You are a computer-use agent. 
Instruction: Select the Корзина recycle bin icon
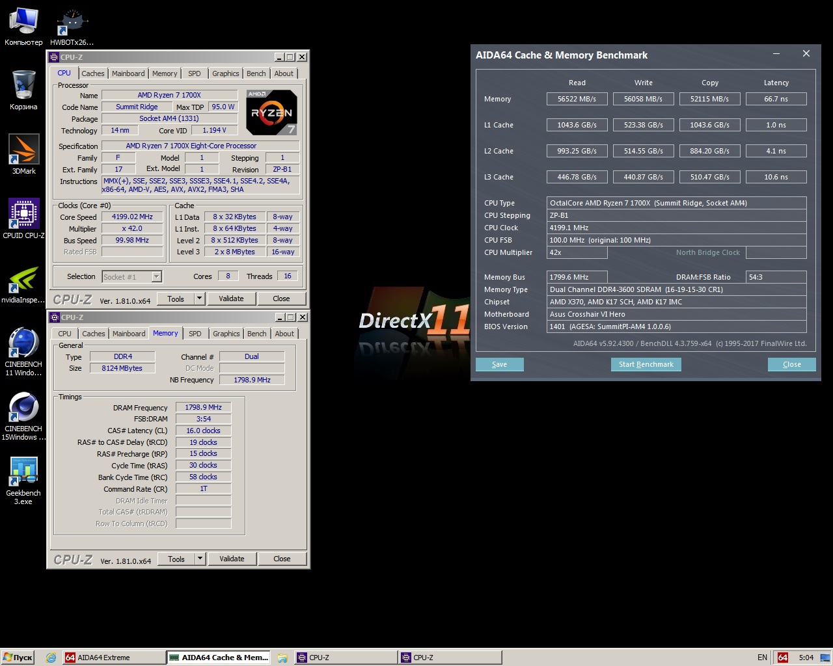pyautogui.click(x=23, y=90)
